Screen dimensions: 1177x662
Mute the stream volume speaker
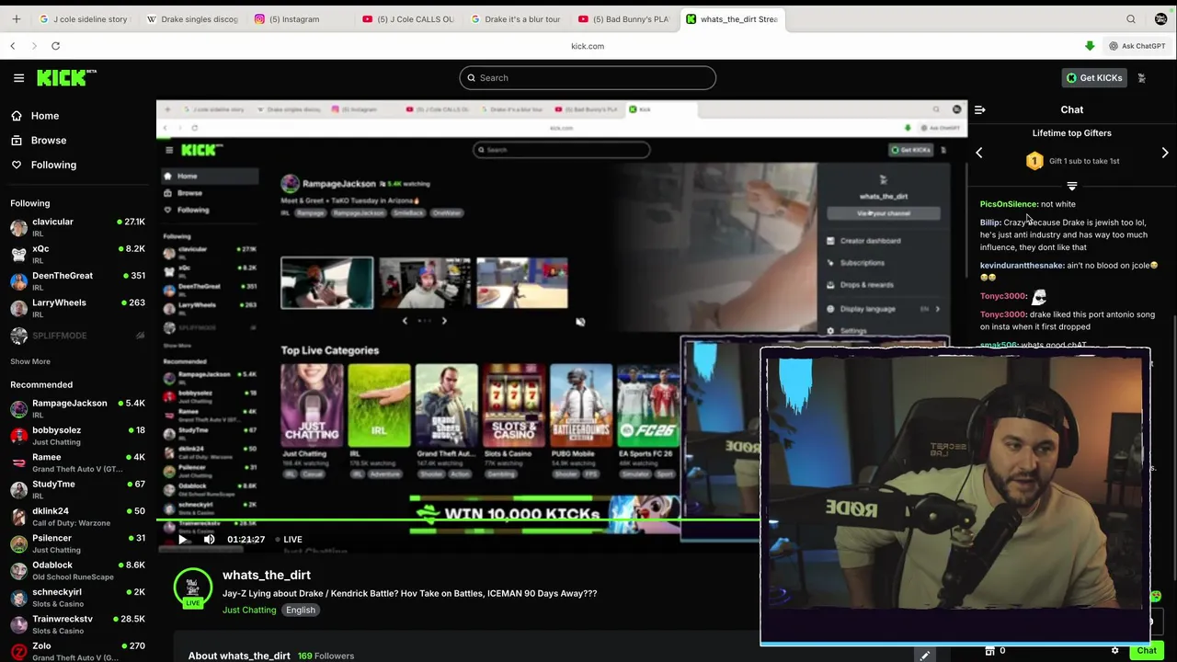click(x=209, y=540)
